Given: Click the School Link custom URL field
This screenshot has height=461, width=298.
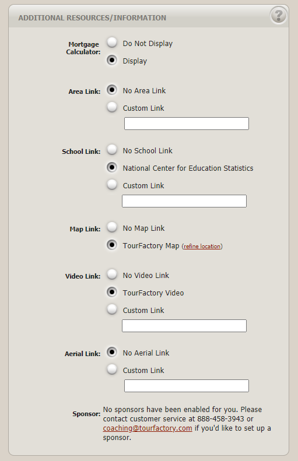Looking at the screenshot, I should (184, 201).
